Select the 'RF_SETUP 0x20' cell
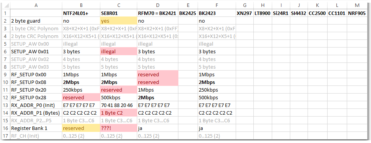The height and width of the screenshot is (143, 371). pyautogui.click(x=36, y=90)
